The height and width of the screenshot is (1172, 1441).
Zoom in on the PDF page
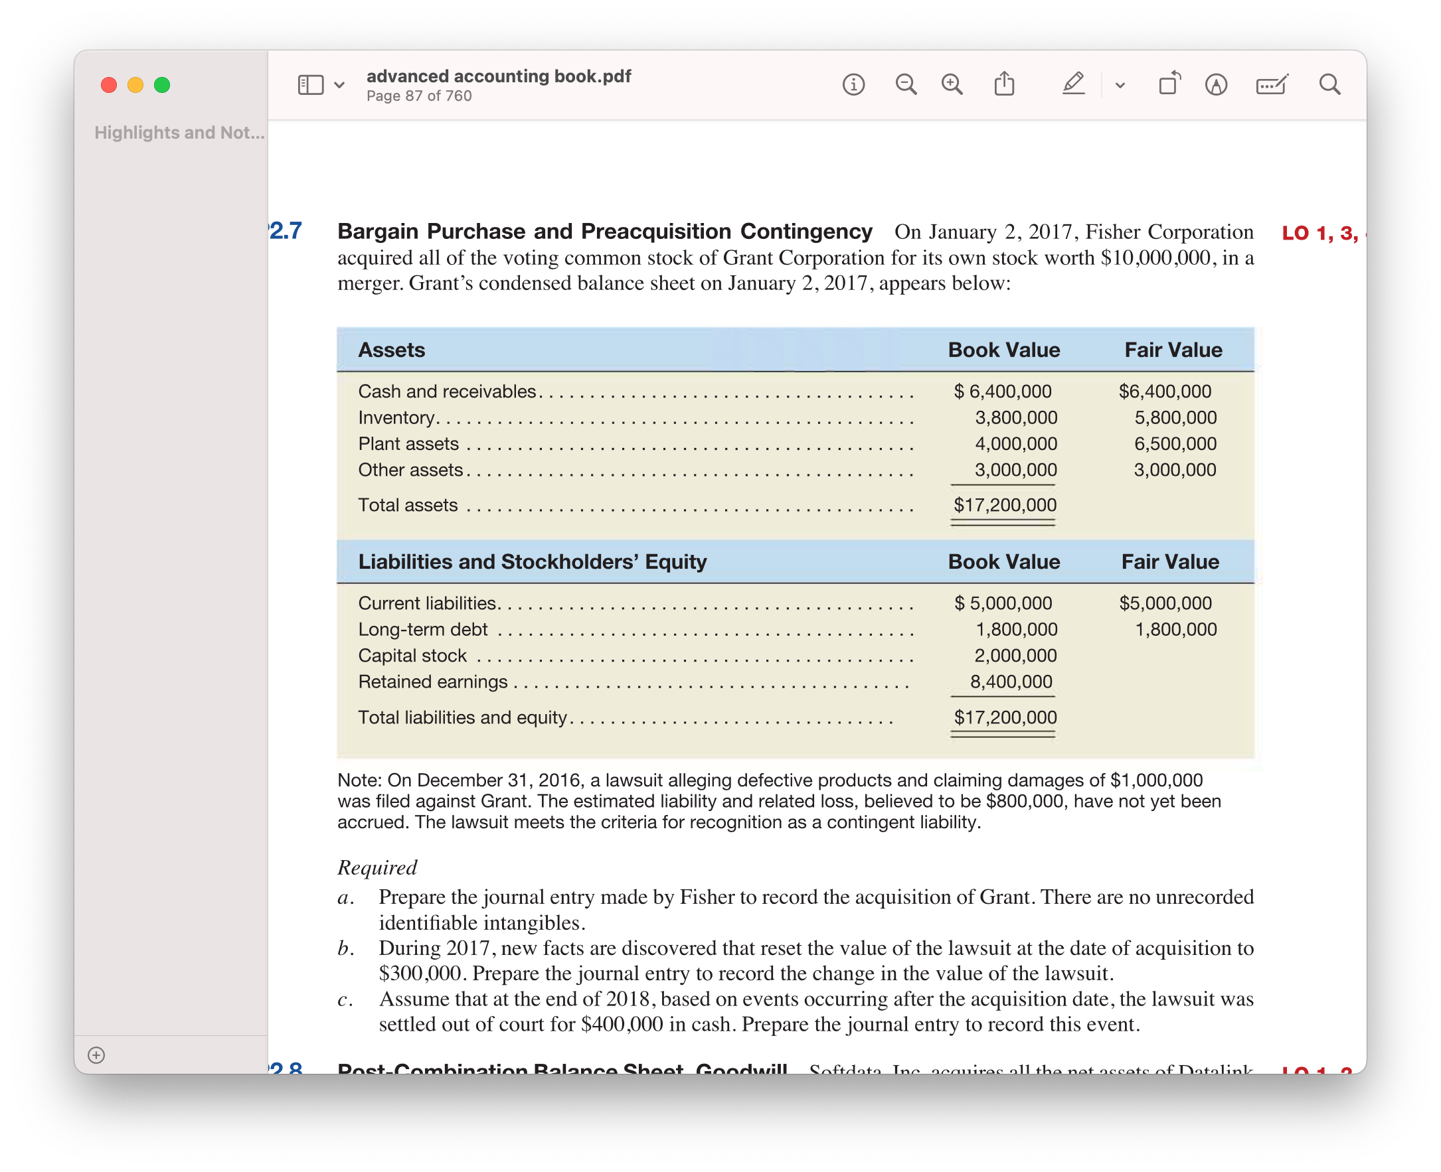[950, 84]
